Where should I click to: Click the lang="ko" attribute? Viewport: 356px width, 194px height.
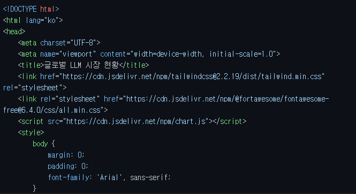(x=42, y=20)
